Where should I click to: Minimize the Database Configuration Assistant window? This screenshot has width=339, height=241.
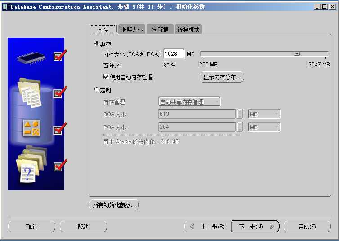tap(317, 7)
